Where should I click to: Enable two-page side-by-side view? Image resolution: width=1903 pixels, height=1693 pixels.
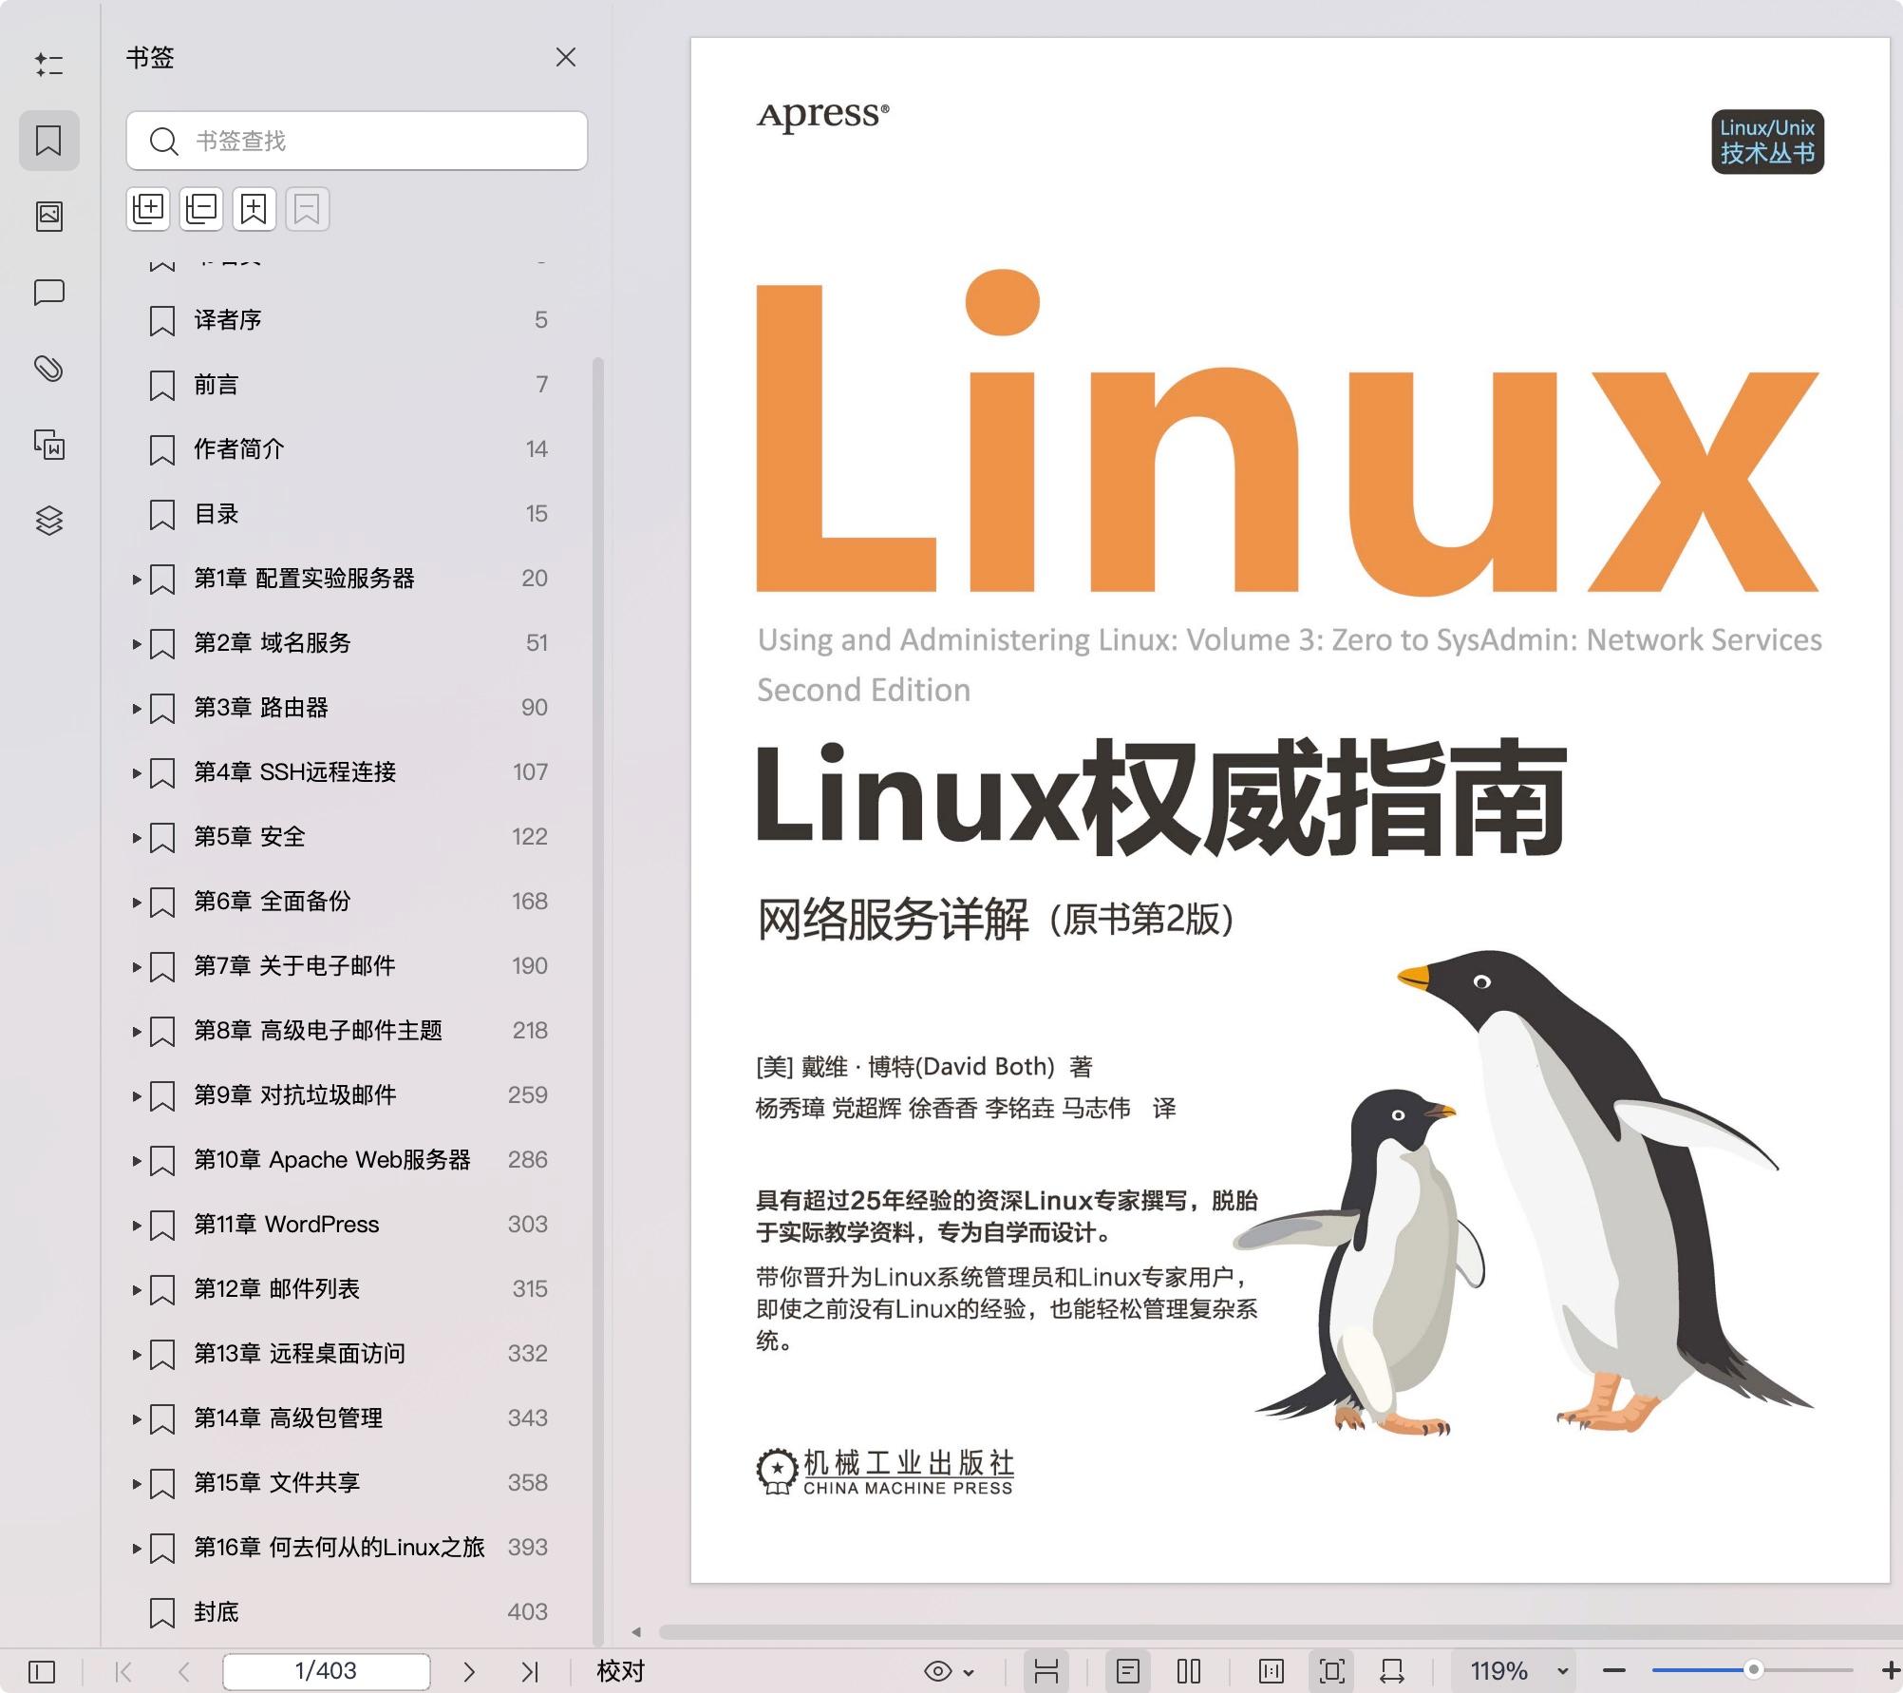[x=1189, y=1670]
